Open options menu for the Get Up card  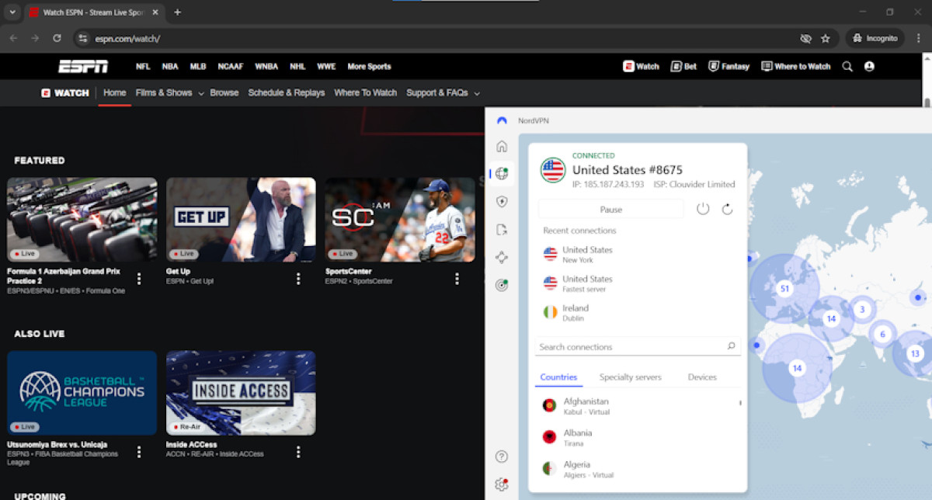298,279
